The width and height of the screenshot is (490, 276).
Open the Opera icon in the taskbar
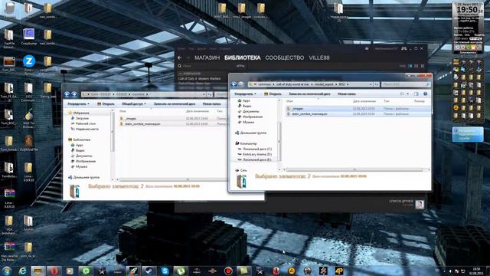coord(54,271)
